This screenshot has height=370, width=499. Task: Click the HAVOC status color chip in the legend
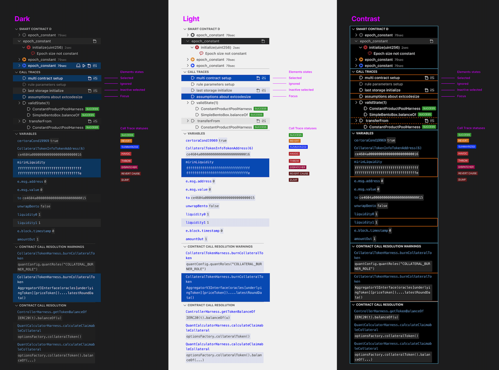coord(126,154)
